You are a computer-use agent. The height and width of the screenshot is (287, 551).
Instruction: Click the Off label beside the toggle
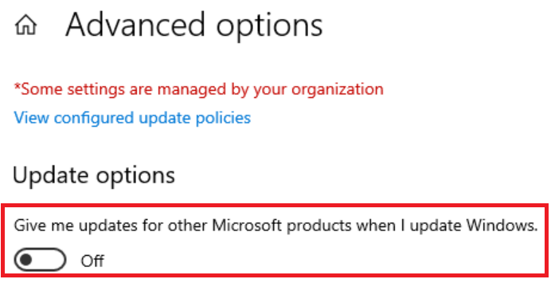coord(92,261)
